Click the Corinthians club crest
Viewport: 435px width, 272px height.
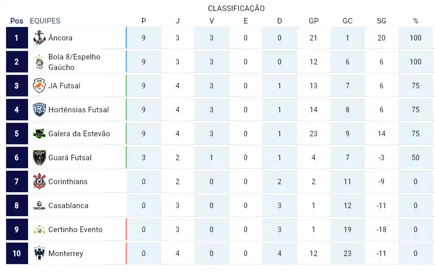(39, 182)
